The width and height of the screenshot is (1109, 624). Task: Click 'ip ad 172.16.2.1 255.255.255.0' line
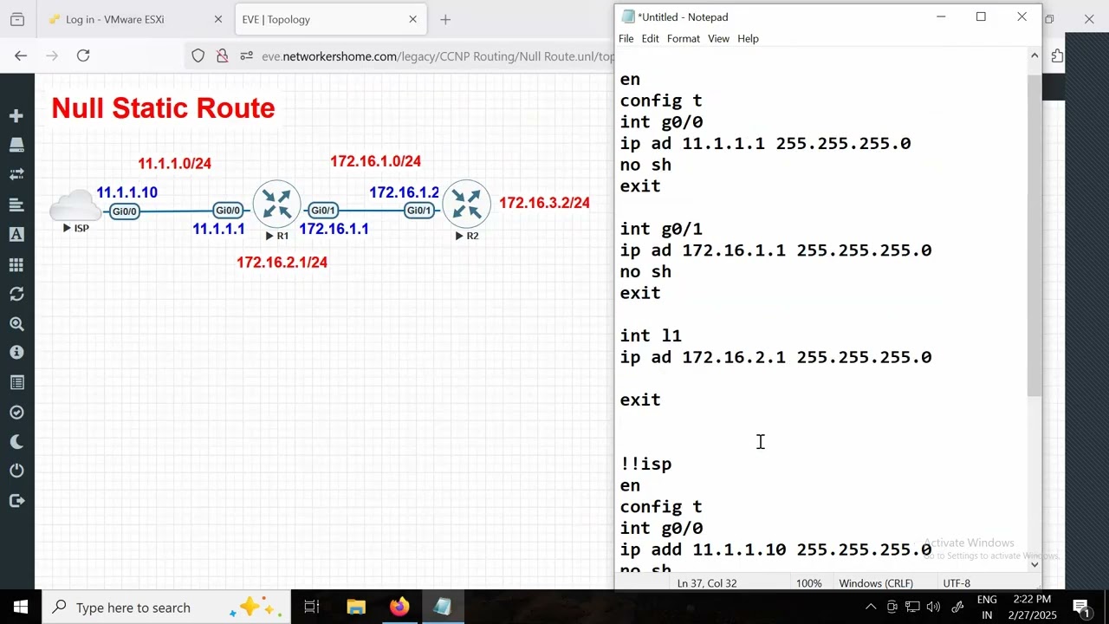(x=775, y=357)
